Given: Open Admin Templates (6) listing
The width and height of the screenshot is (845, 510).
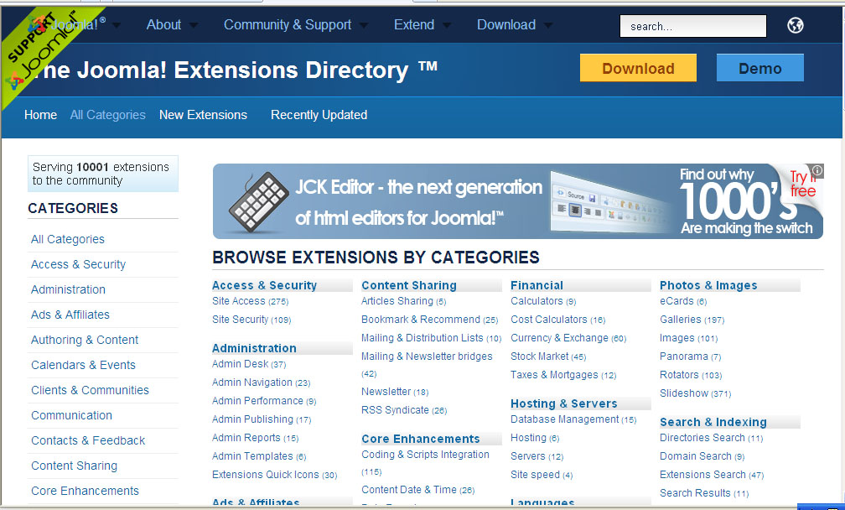Looking at the screenshot, I should pyautogui.click(x=259, y=456).
